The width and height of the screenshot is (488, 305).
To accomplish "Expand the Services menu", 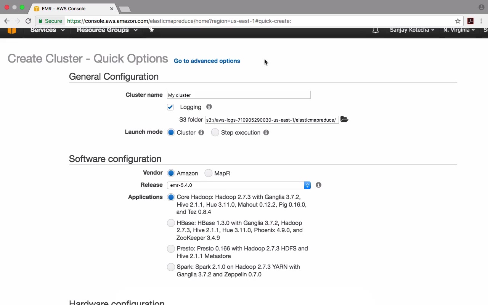I will coord(47,30).
